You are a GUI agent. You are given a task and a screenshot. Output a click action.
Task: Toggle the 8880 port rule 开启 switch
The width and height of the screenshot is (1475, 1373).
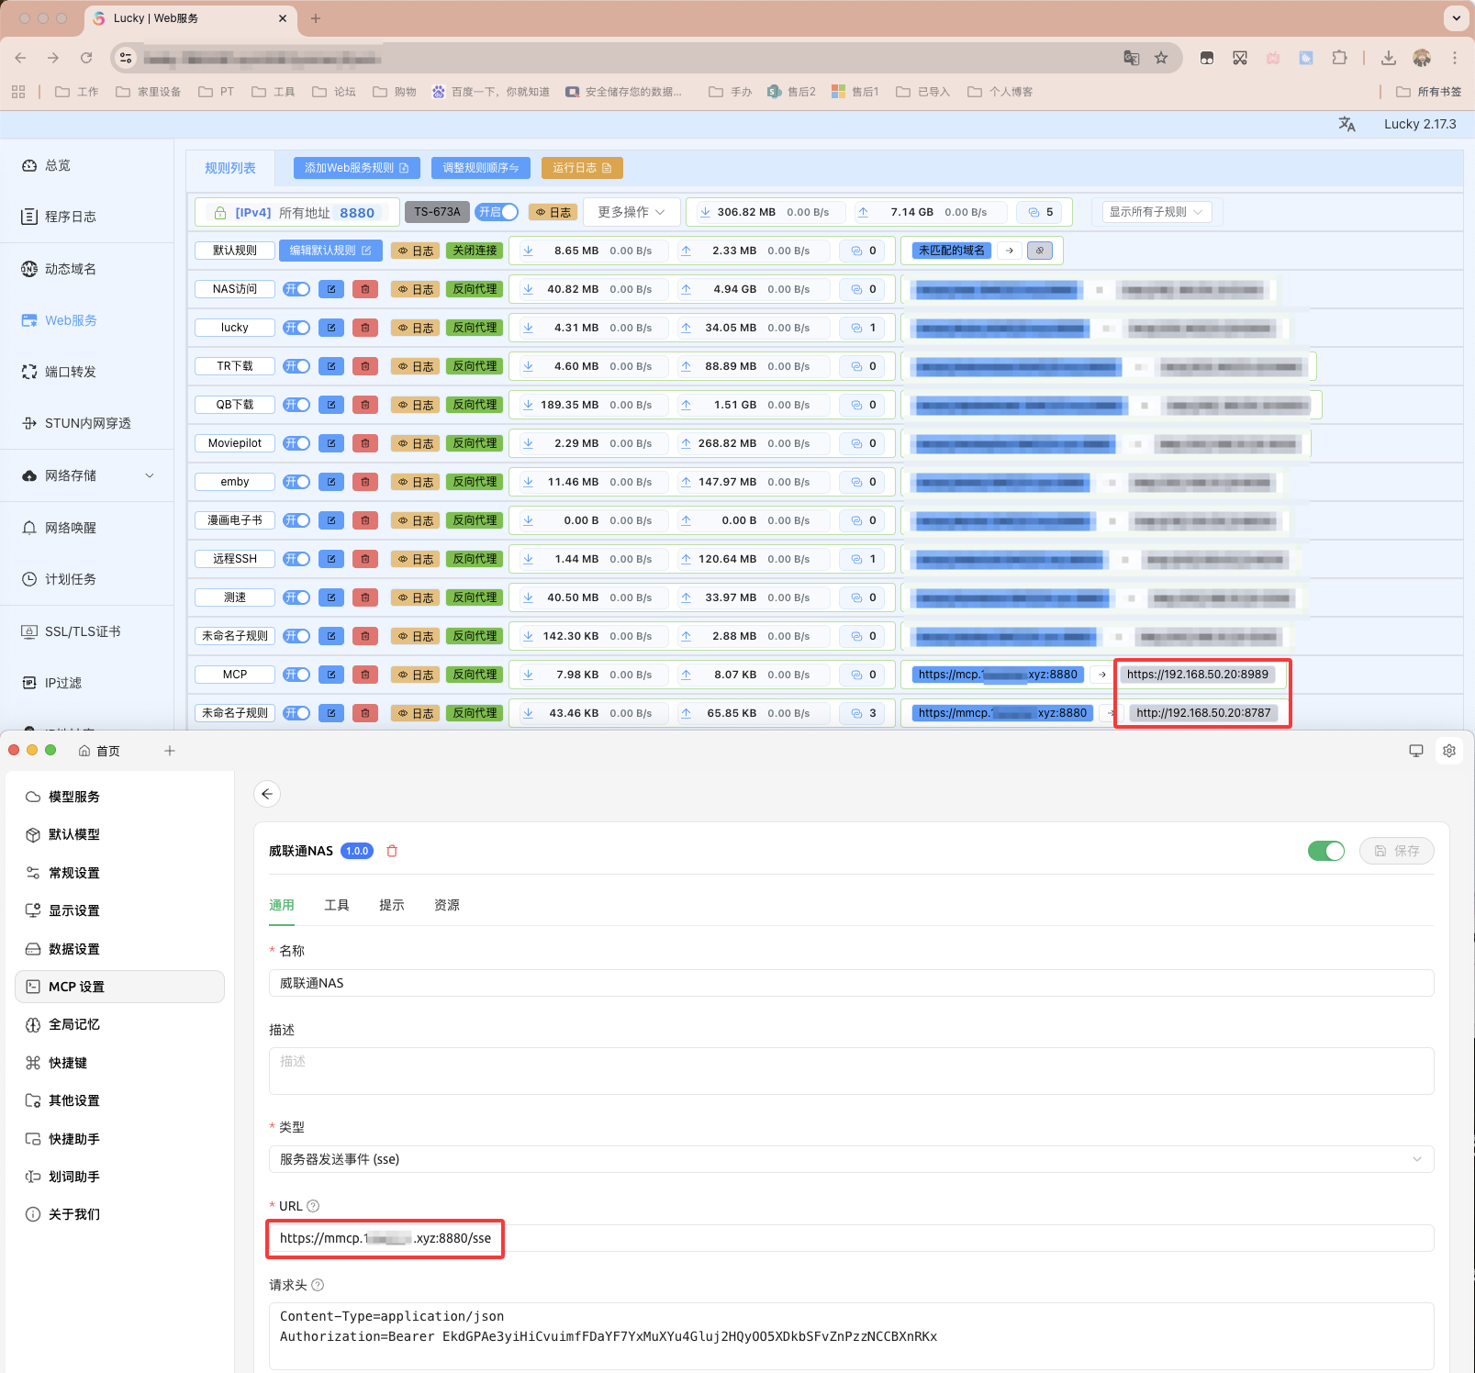pos(497,212)
